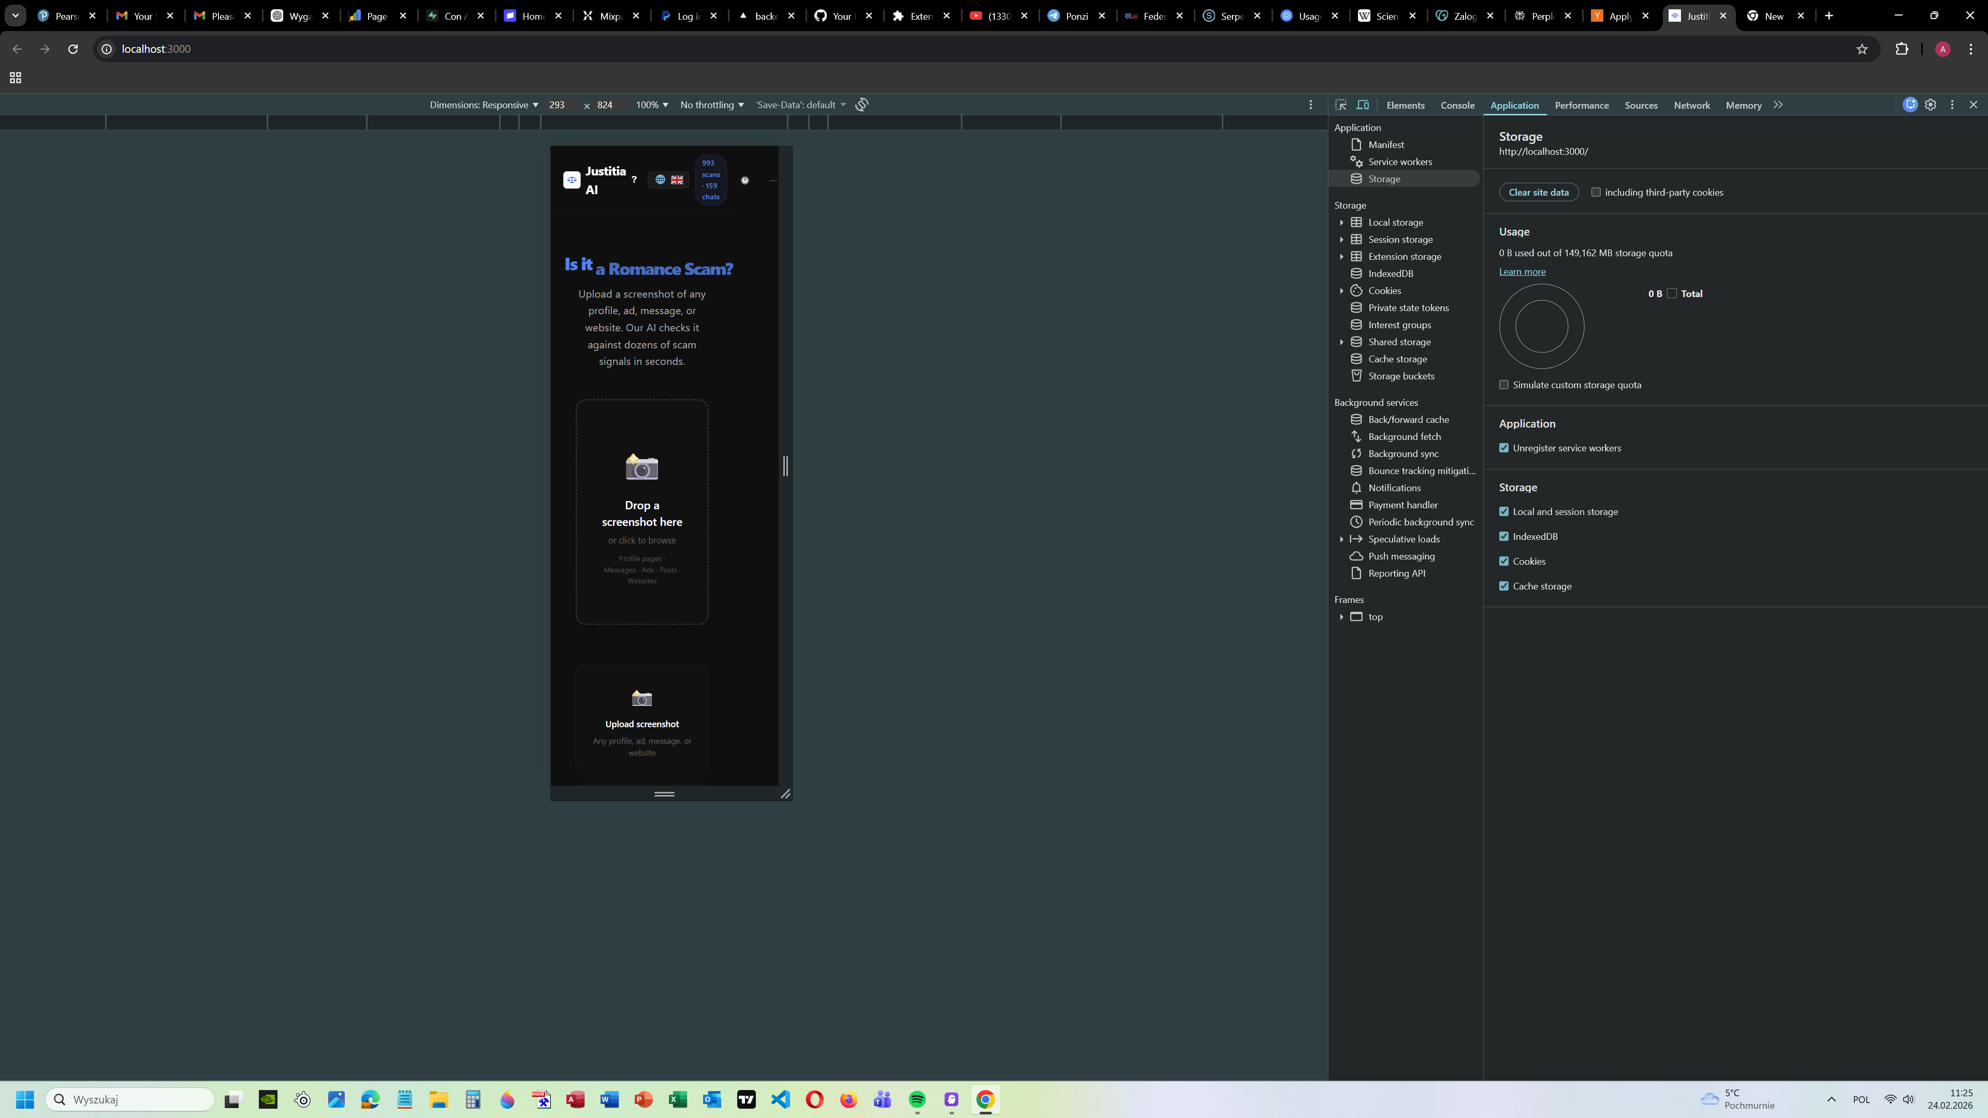
Task: Switch to the Console tab
Action: coord(1457,105)
